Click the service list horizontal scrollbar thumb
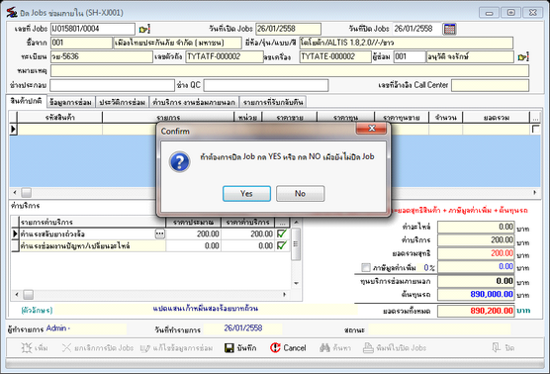Screen dimensions: 550x374 [29, 295]
